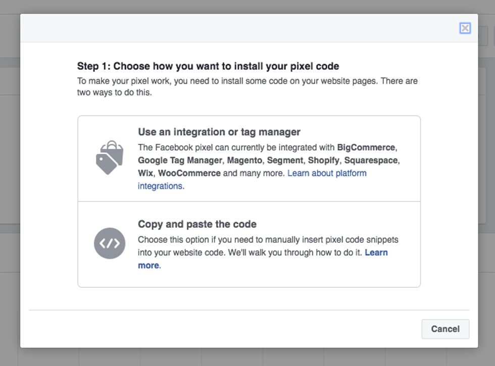Close the pixel install dialog
This screenshot has width=495, height=366.
tap(465, 28)
